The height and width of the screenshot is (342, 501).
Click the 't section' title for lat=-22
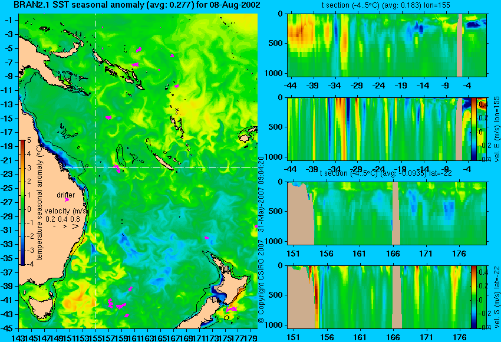(x=386, y=173)
